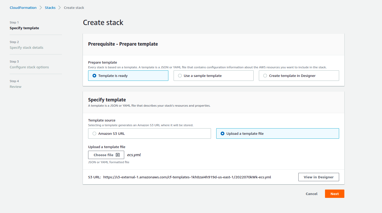Select Step 1 Specify template in sidebar
Screen dimensions: 382x213
pyautogui.click(x=24, y=28)
